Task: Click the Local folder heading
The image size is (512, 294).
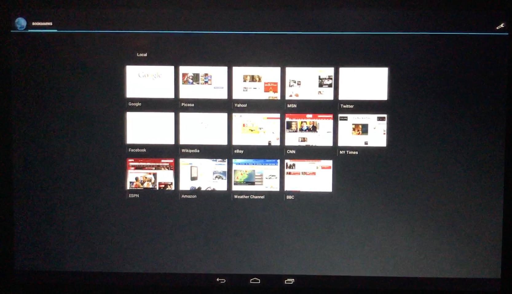Action: point(142,55)
